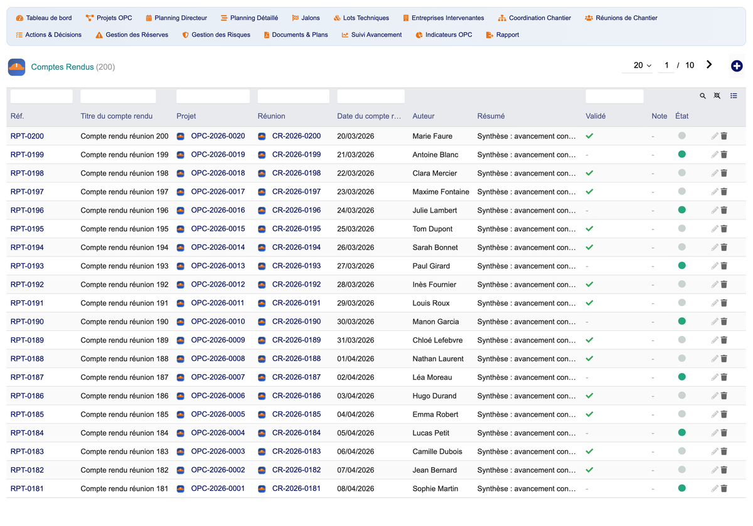This screenshot has width=753, height=526.
Task: Click the blue plus button to add report
Action: [737, 66]
